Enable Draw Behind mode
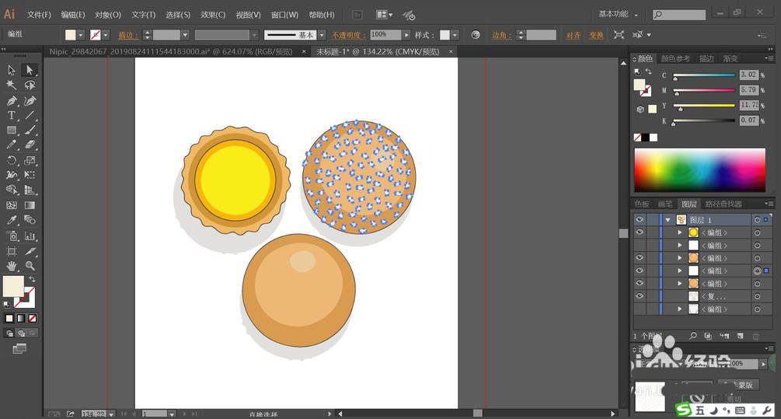This screenshot has height=419, width=781. (x=21, y=333)
